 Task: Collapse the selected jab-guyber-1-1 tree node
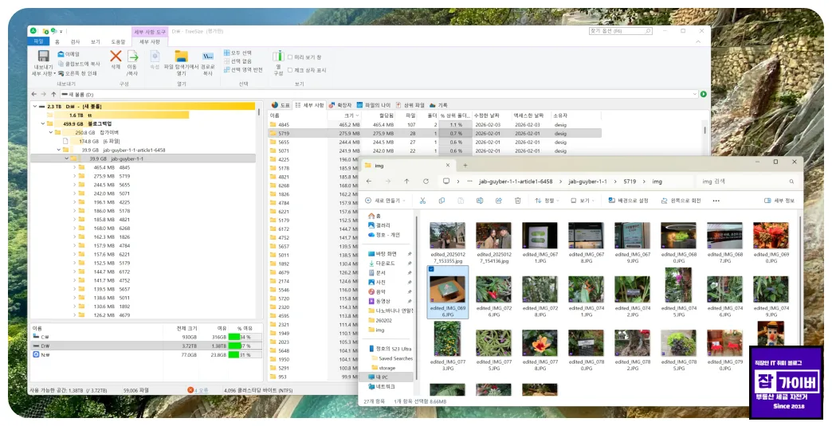[66, 158]
